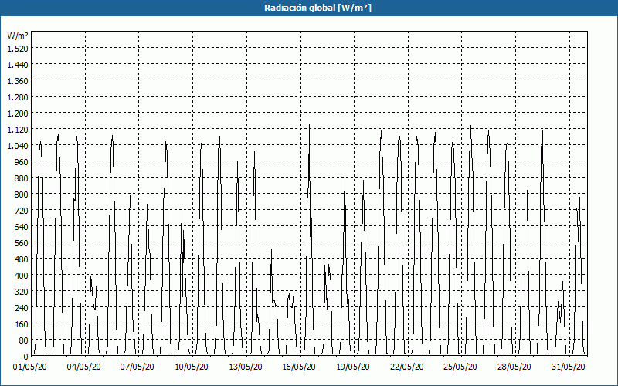Select the 1.200 y-axis value
Screen dimensions: 618x386
[18, 113]
